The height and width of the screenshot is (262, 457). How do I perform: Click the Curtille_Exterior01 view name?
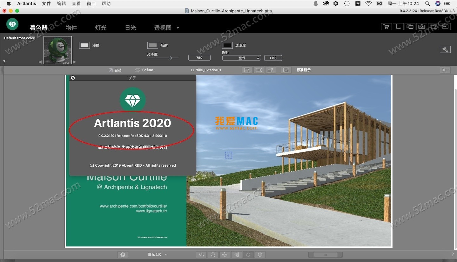pos(206,70)
